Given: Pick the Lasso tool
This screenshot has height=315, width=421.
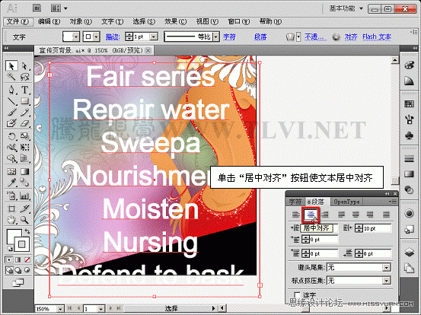Looking at the screenshot, I should click(x=24, y=77).
